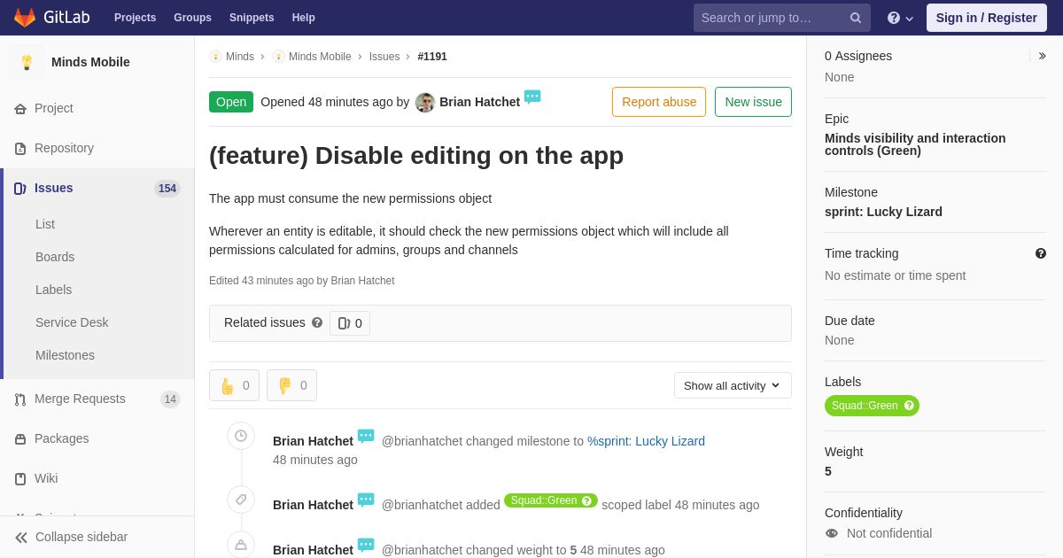1063x558 pixels.
Task: Open the sprint: Lucky Lizard sidebar milestone
Action: pyautogui.click(x=883, y=212)
